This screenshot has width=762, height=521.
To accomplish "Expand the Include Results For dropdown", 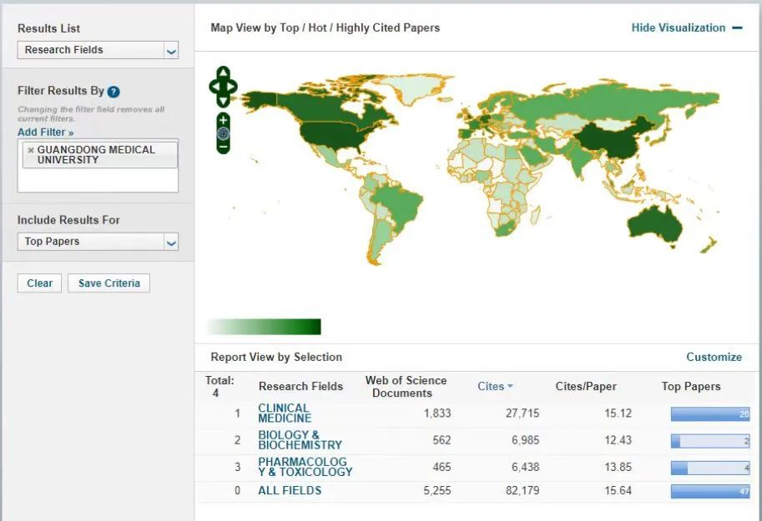I will [x=98, y=242].
